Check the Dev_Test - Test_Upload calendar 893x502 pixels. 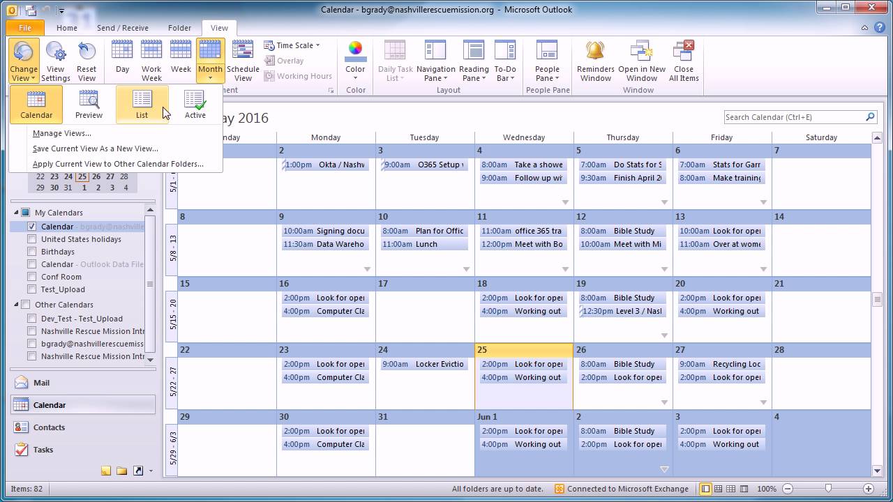31,319
